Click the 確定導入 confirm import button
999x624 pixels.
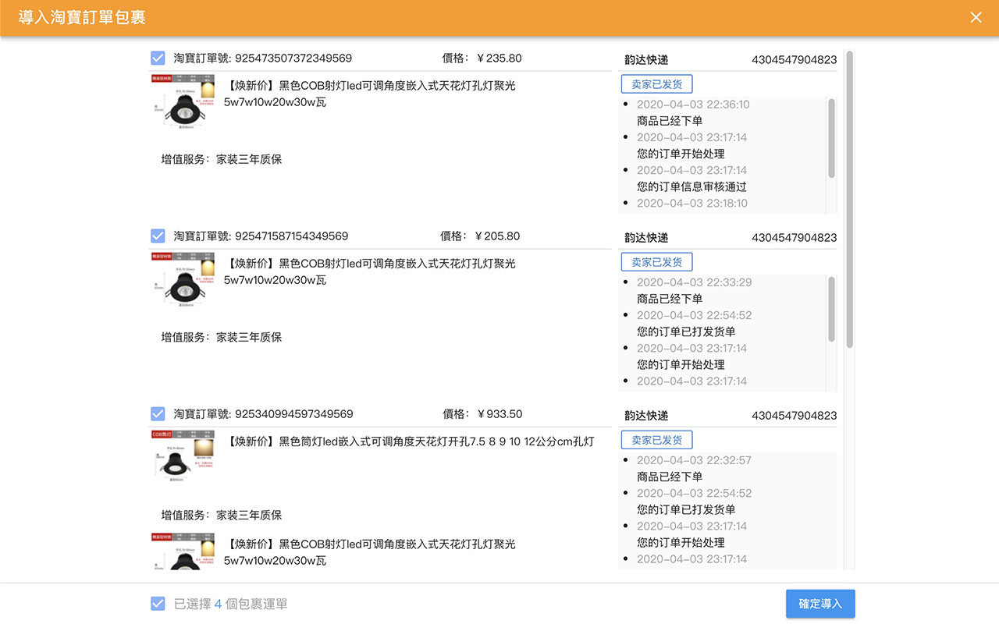[820, 603]
